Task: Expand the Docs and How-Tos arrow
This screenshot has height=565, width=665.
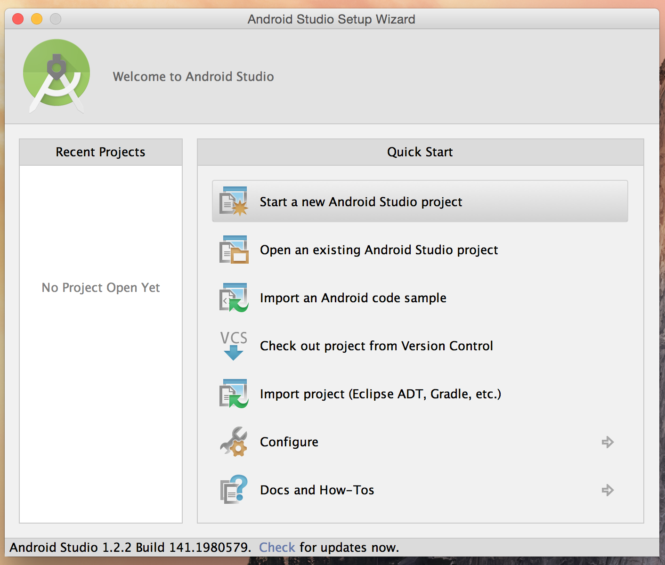Action: click(608, 490)
